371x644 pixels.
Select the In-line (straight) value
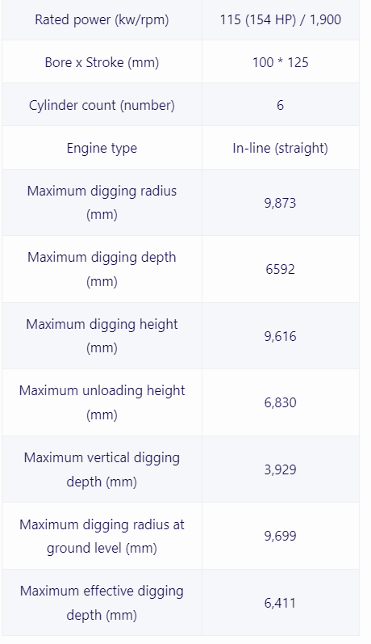click(x=281, y=148)
